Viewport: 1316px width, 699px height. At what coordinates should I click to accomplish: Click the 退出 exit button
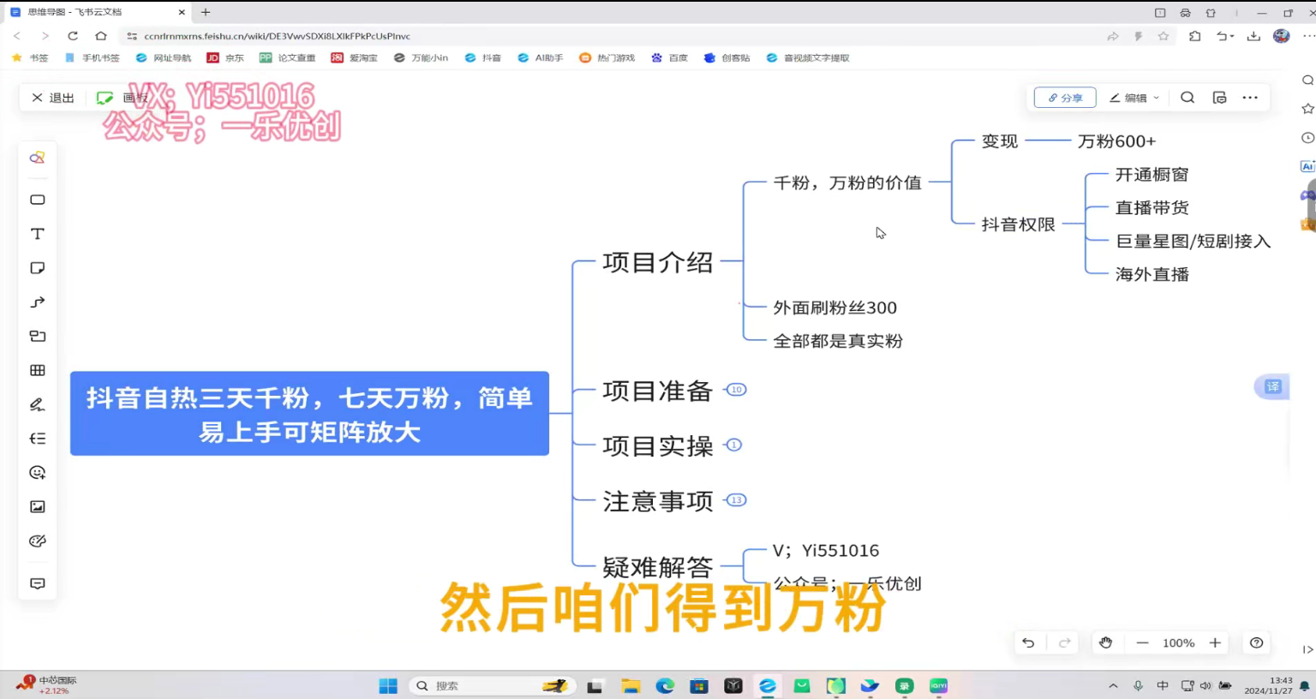pyautogui.click(x=53, y=98)
